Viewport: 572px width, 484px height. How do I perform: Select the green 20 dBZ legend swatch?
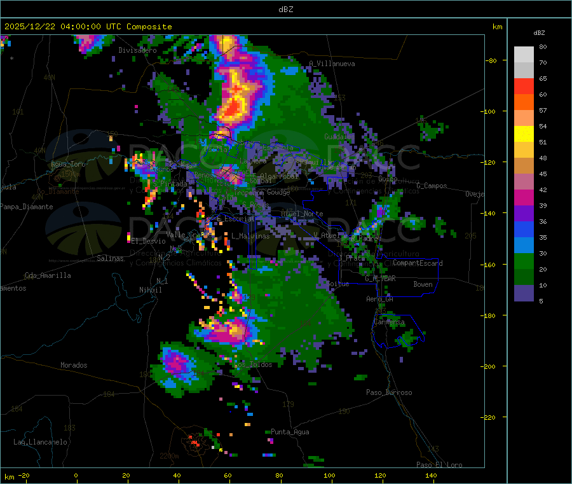[524, 261]
